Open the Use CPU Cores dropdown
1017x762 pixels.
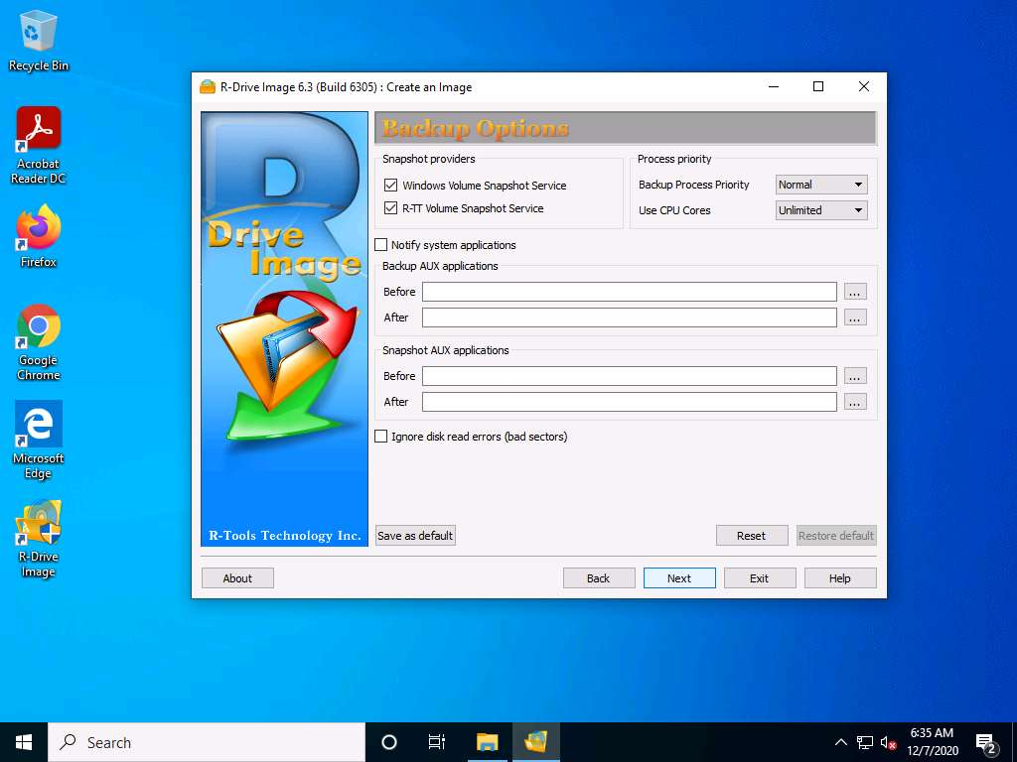click(x=821, y=210)
